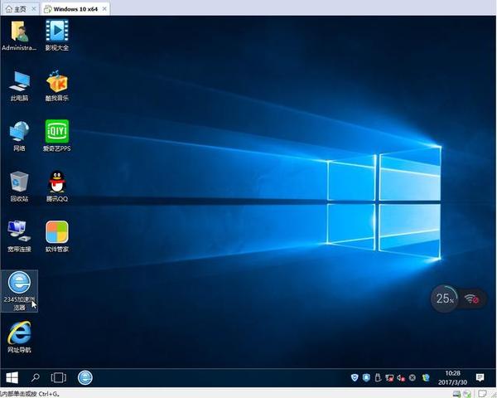Select 网络 (Network) desktop icon
The height and width of the screenshot is (398, 497).
pyautogui.click(x=19, y=133)
